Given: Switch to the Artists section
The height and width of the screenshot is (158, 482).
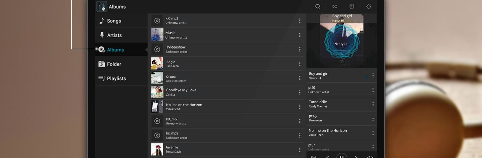Looking at the screenshot, I should [114, 35].
